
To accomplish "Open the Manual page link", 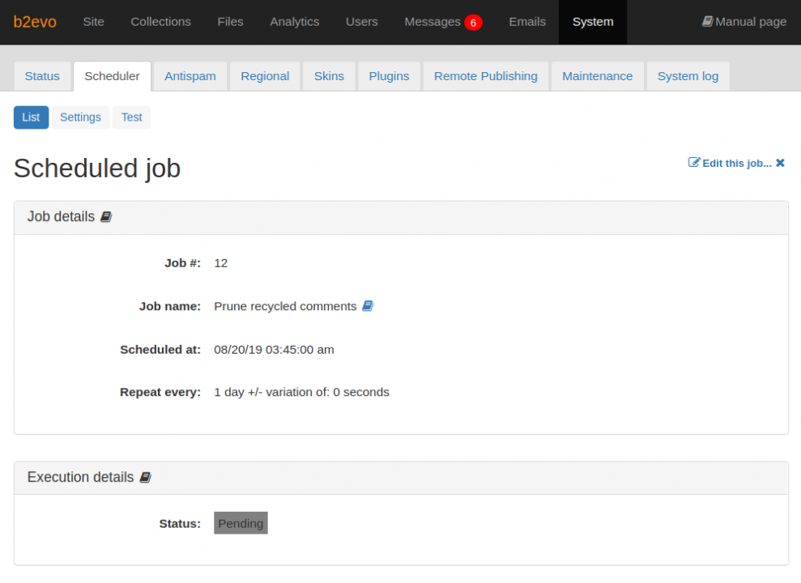I will 744,22.
